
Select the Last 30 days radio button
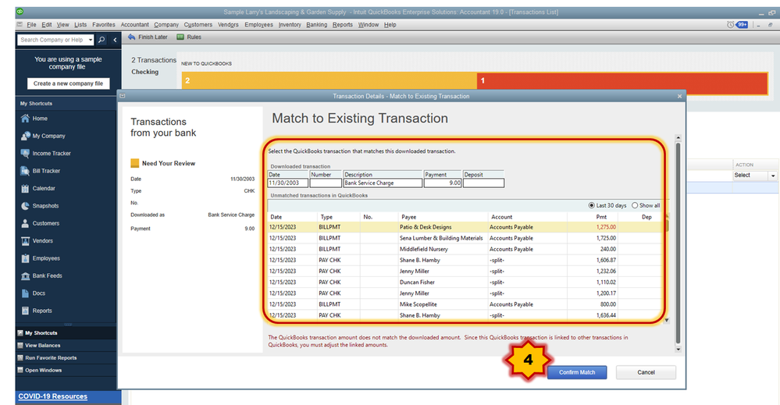[x=592, y=205]
